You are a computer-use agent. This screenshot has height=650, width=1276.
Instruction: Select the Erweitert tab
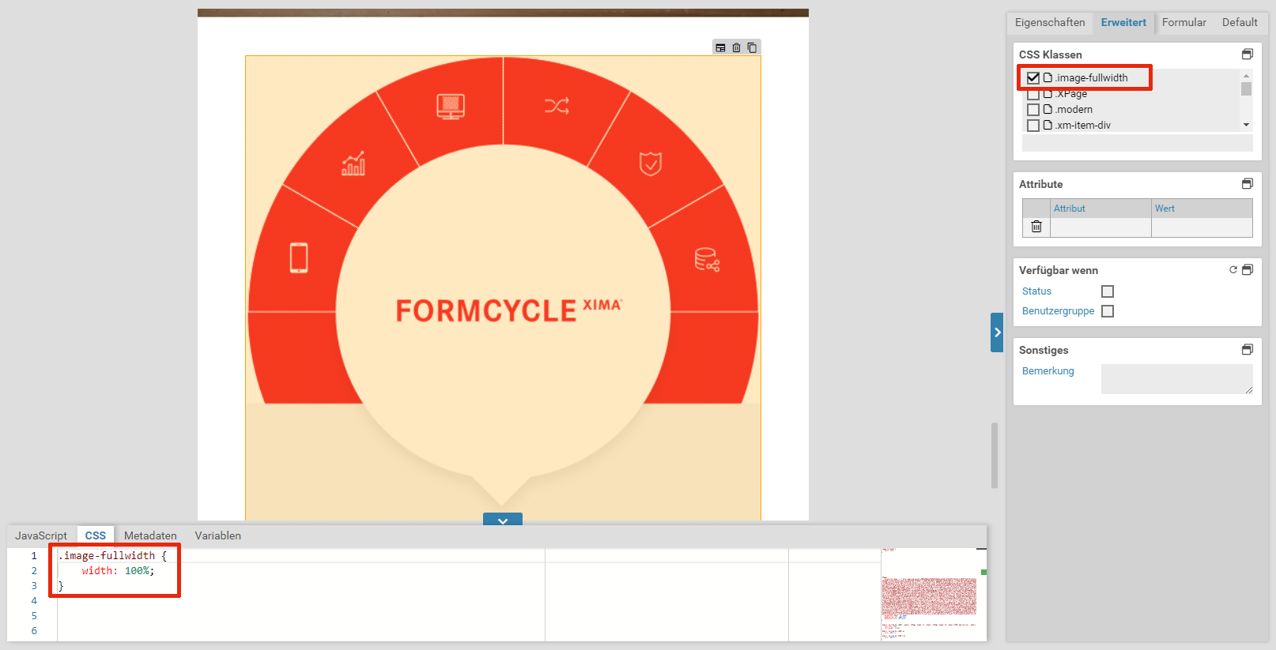1123,22
